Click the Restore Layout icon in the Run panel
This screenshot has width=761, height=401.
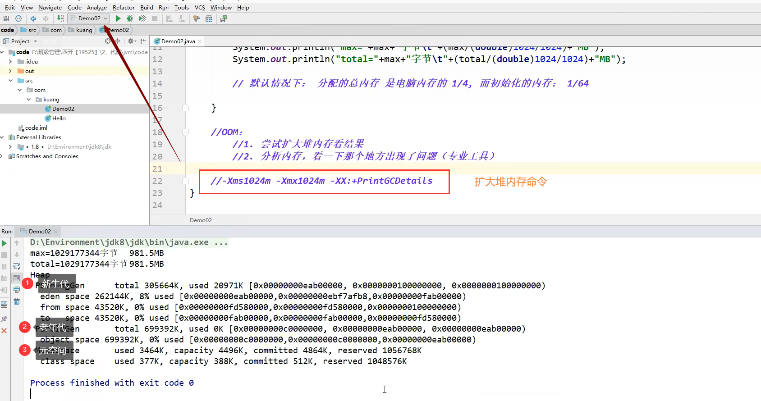tap(4, 305)
